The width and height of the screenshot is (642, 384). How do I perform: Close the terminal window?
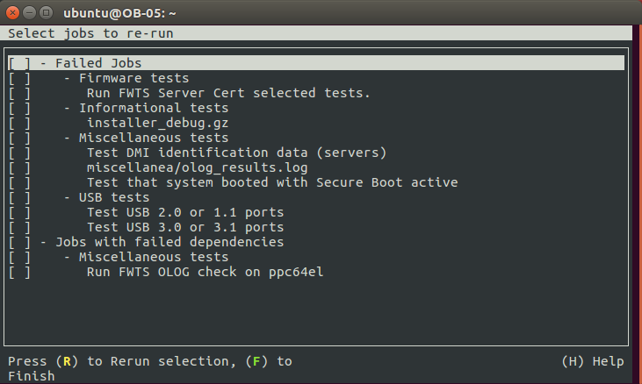click(x=11, y=14)
